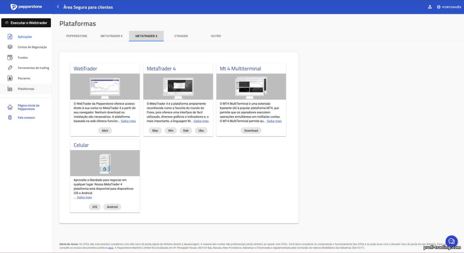
Task: Open the live chat bubble icon
Action: click(451, 241)
